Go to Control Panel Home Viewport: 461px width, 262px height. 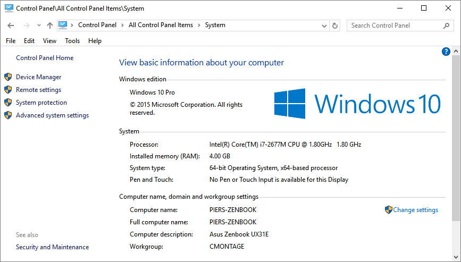click(x=45, y=58)
